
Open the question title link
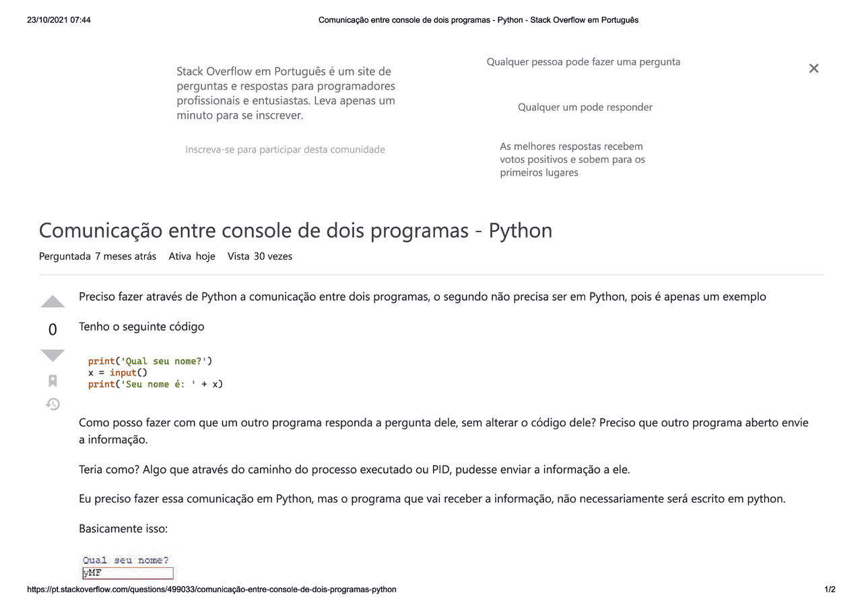pos(295,230)
